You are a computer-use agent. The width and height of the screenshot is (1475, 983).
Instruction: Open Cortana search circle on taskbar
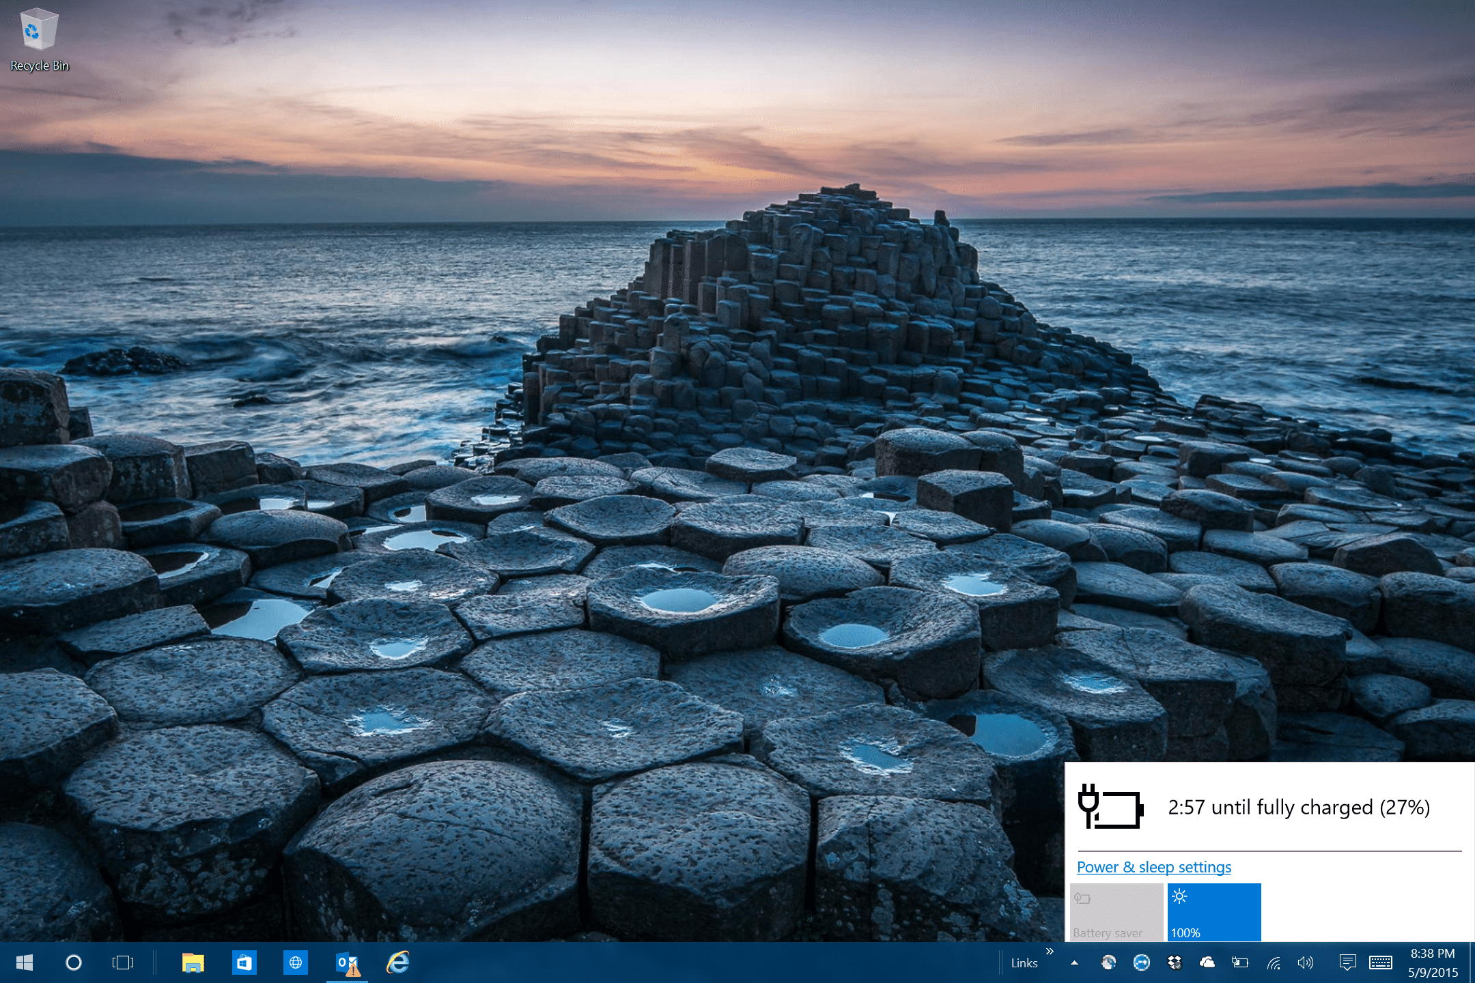click(x=74, y=963)
